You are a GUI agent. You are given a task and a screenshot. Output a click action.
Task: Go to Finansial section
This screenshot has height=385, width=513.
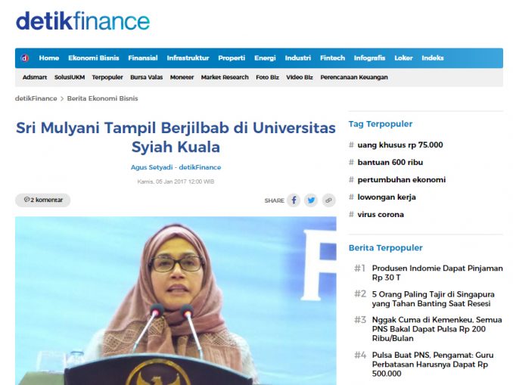click(143, 58)
